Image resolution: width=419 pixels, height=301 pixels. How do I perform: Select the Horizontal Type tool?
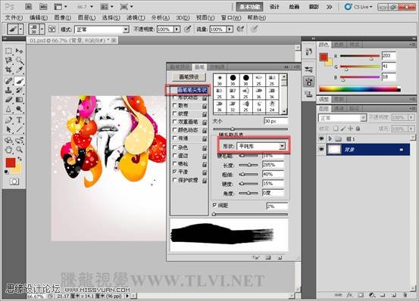(x=19, y=119)
